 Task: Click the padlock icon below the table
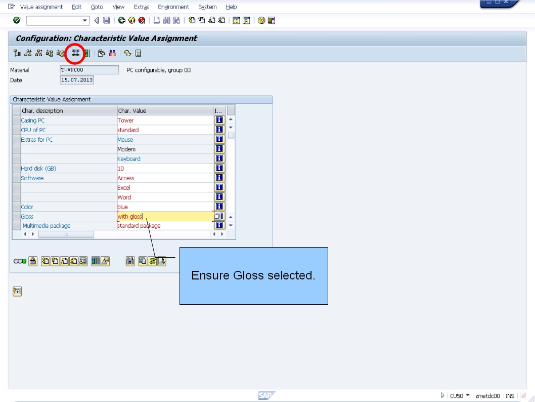[x=33, y=261]
